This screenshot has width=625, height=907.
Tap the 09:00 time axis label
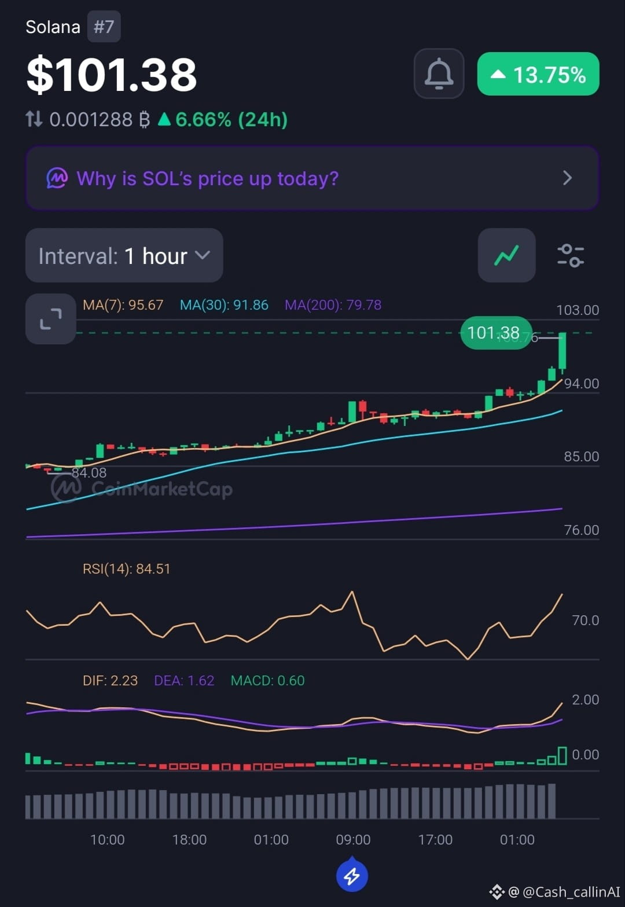[353, 839]
